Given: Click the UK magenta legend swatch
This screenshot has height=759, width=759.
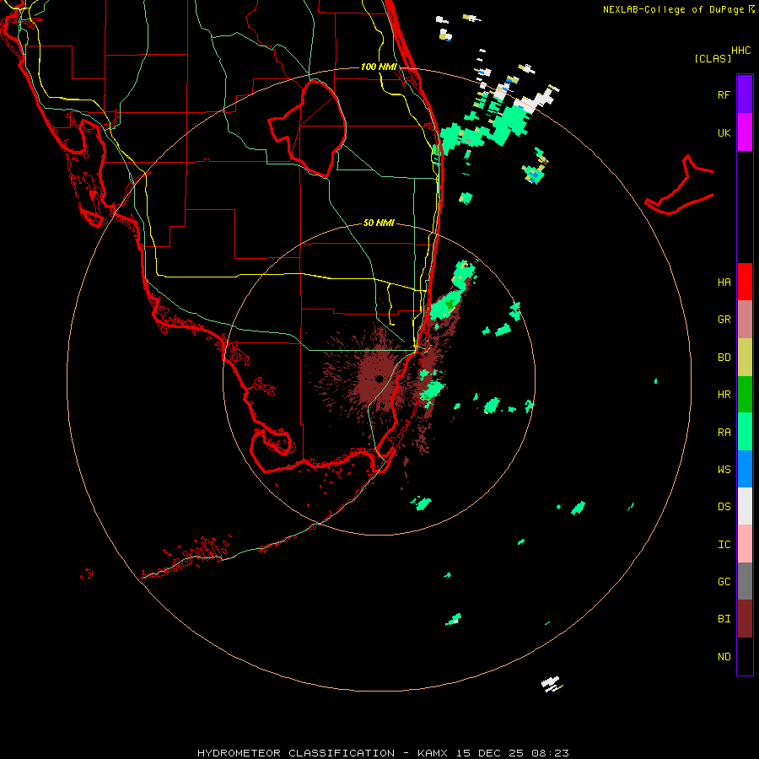Looking at the screenshot, I should [x=745, y=132].
